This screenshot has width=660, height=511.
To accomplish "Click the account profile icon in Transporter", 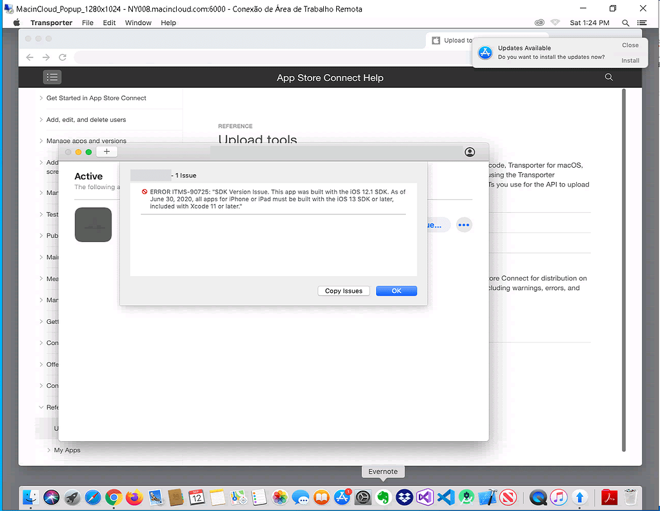I will click(x=470, y=152).
